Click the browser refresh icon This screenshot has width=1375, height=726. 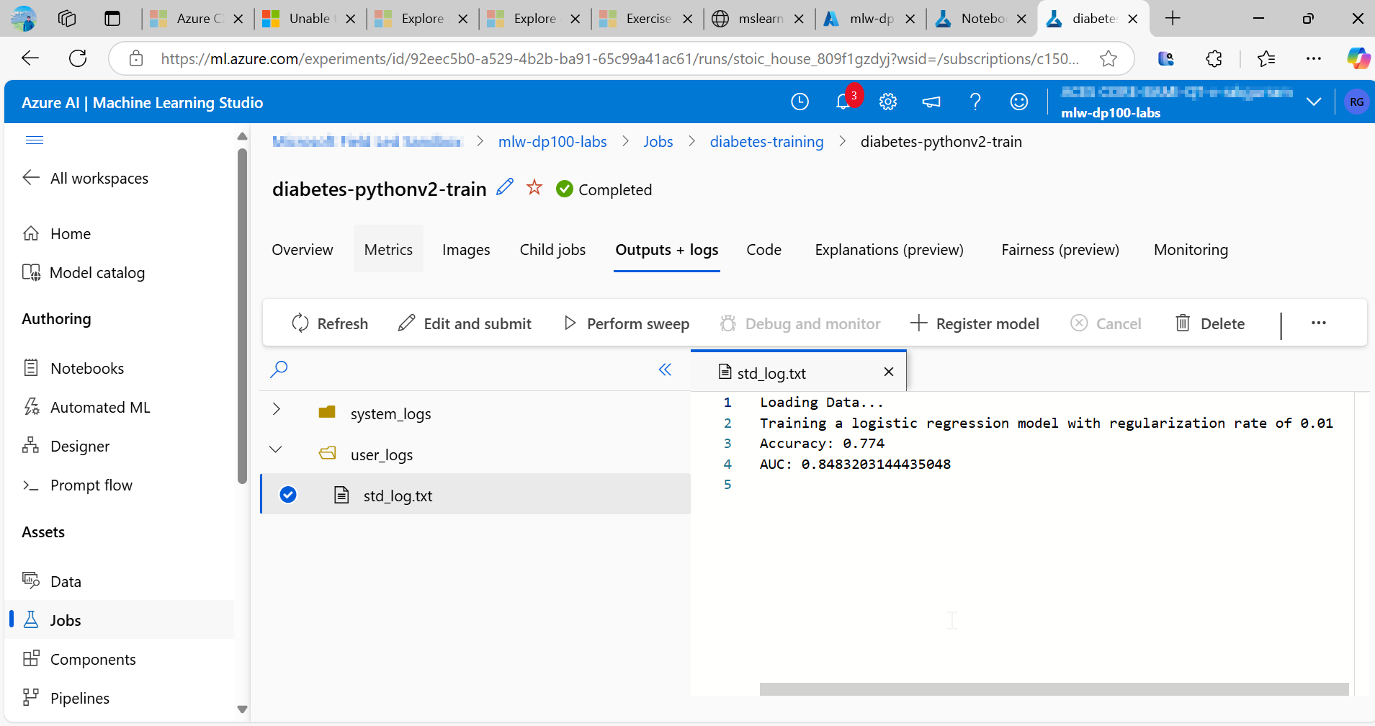(78, 58)
